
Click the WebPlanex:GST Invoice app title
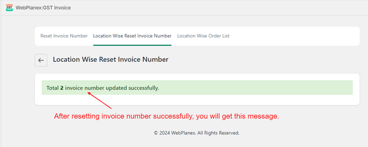coord(43,8)
